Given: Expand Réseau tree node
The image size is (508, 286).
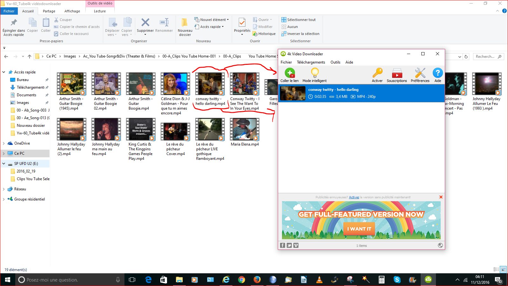Looking at the screenshot, I should pos(4,189).
